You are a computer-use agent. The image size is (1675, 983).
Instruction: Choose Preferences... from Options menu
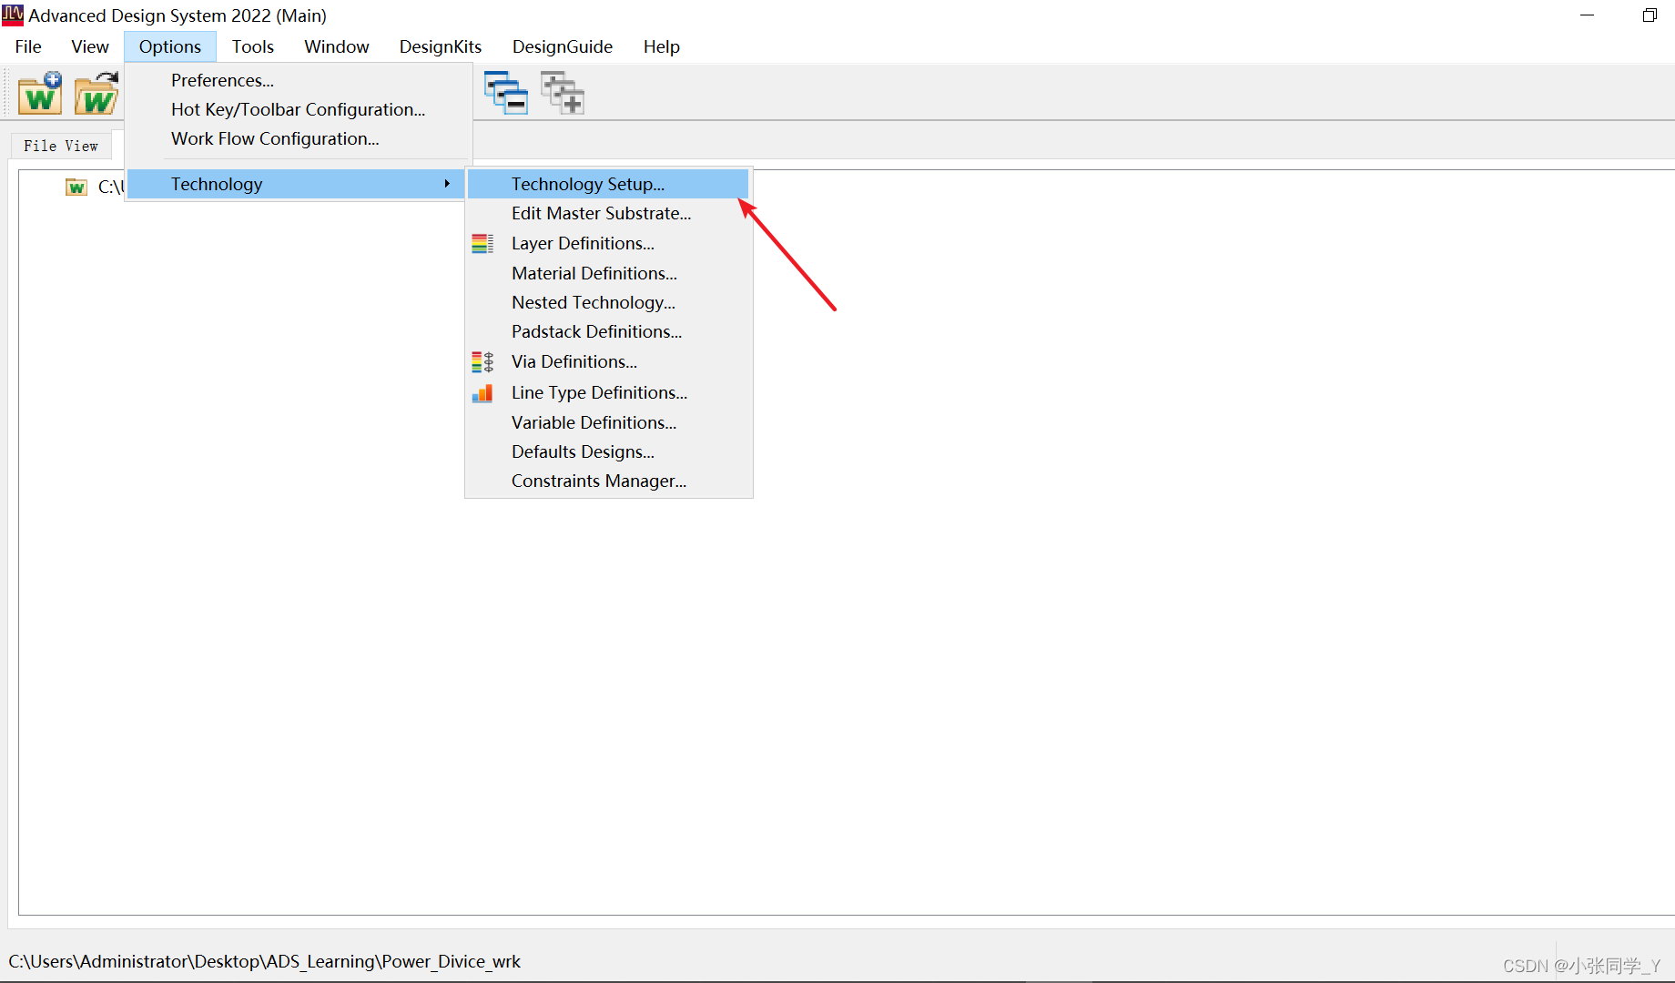[299, 80]
